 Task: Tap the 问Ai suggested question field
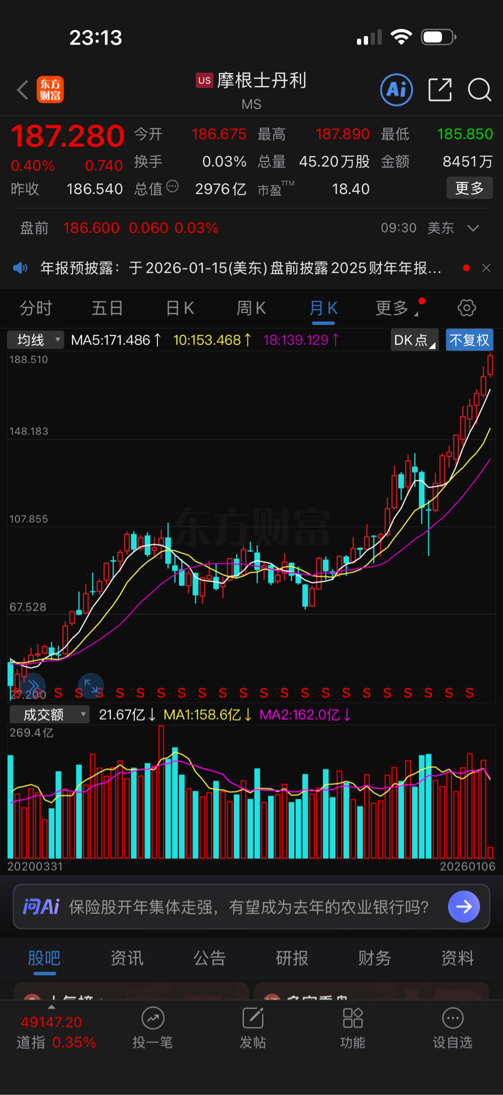coord(249,907)
